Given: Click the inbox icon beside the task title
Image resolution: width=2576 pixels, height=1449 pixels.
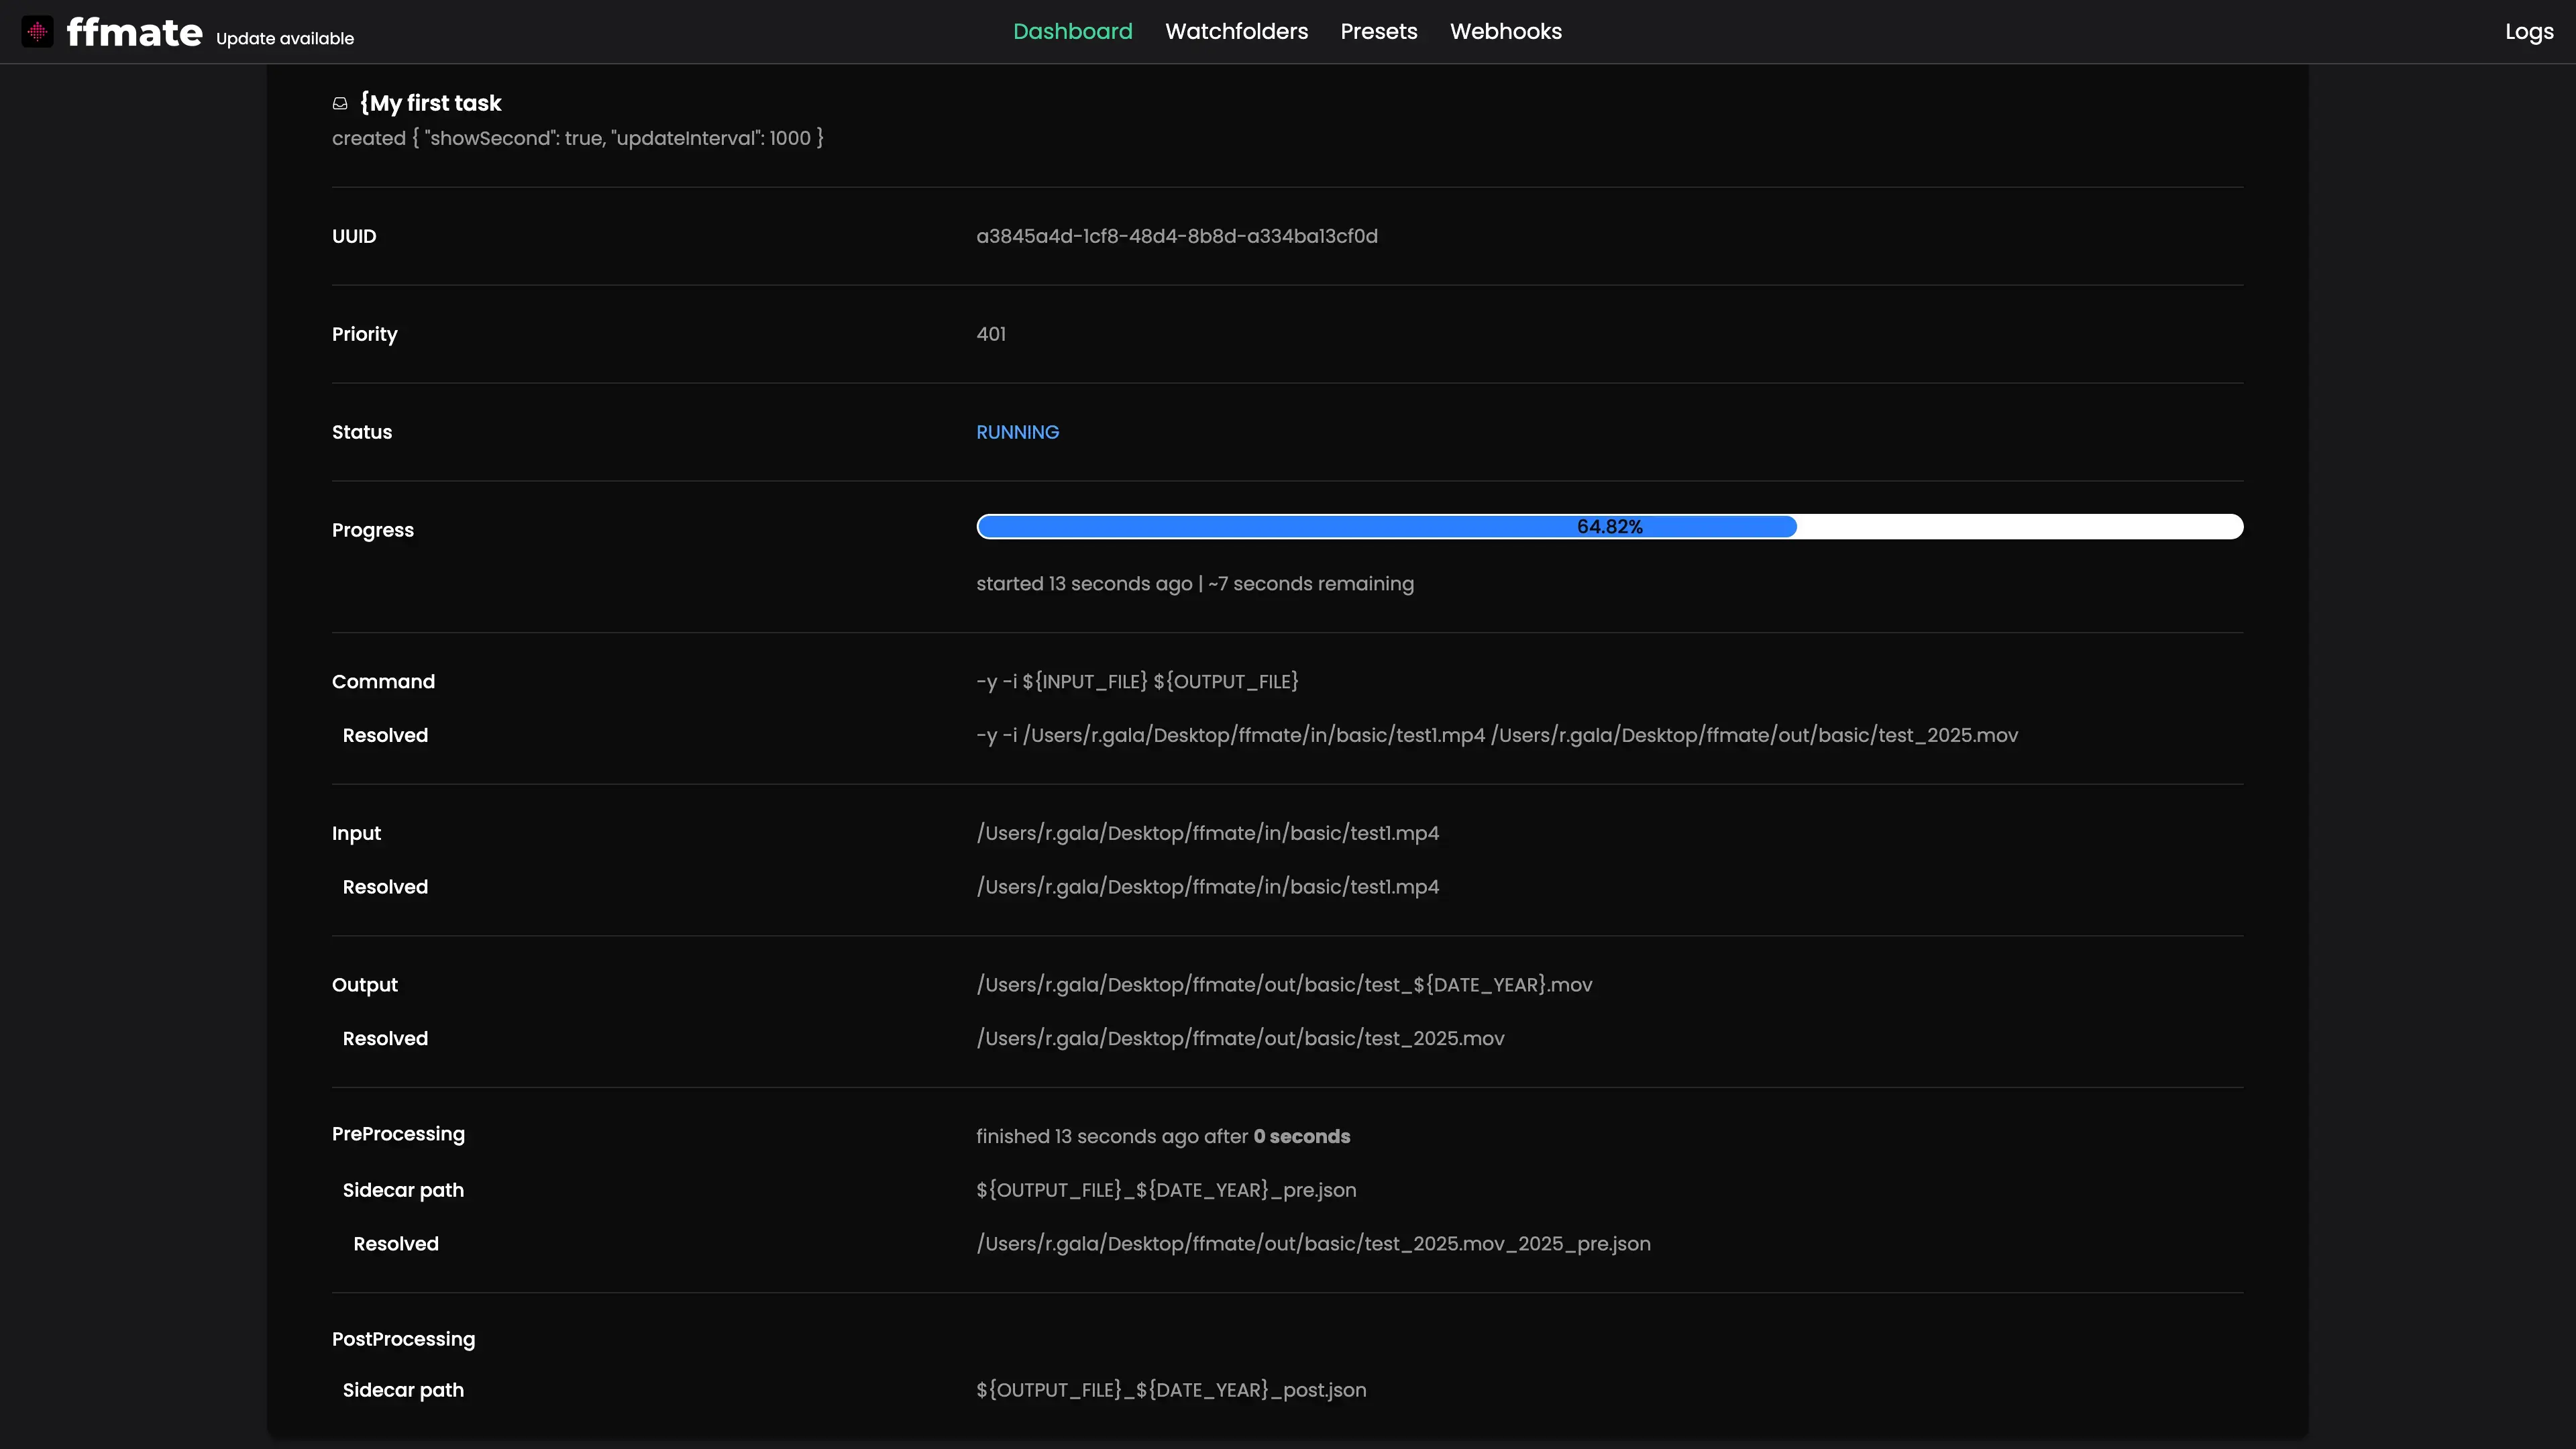Looking at the screenshot, I should click(340, 103).
